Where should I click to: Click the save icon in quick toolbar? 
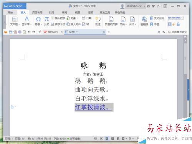(x=10, y=32)
